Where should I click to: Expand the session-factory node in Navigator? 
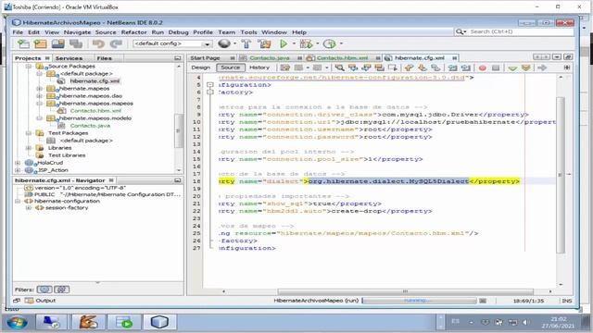point(29,207)
